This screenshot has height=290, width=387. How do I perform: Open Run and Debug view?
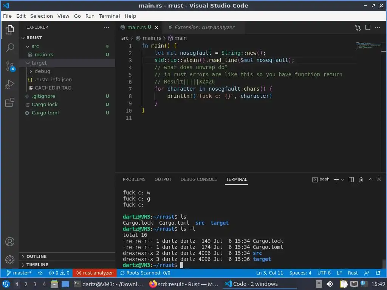click(x=9, y=84)
